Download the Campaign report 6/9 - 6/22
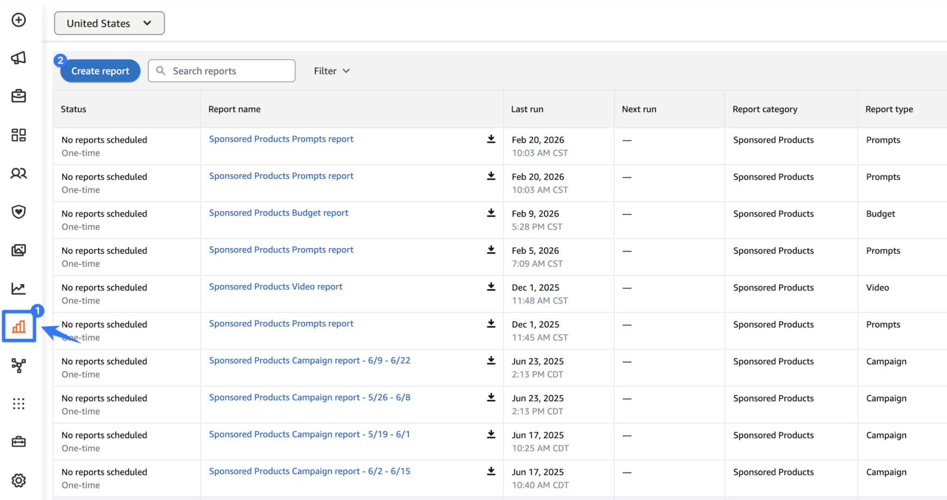Image resolution: width=947 pixels, height=500 pixels. pyautogui.click(x=491, y=360)
